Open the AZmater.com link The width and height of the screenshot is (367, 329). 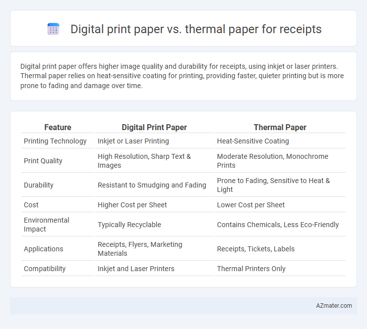click(334, 305)
